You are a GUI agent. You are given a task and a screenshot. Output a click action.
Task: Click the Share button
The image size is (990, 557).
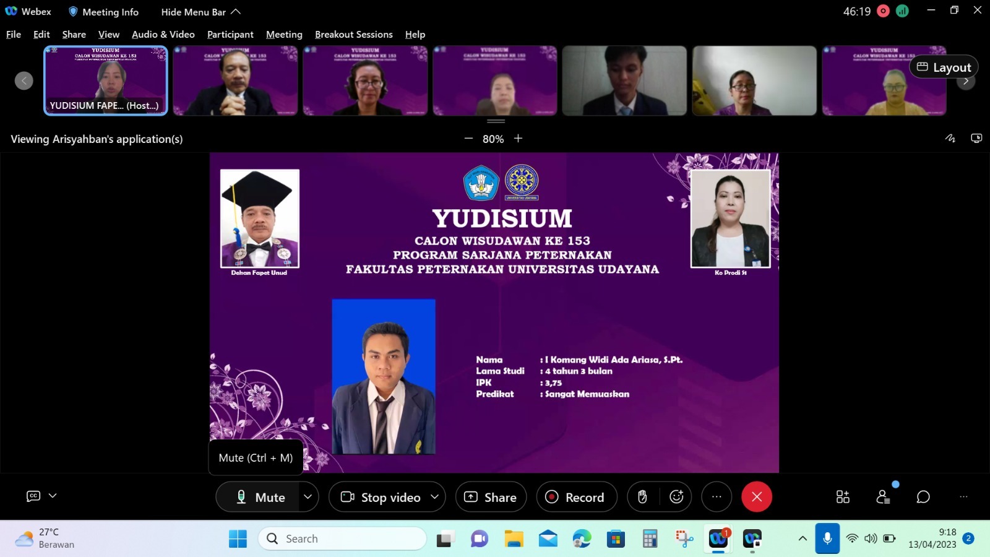pyautogui.click(x=491, y=497)
